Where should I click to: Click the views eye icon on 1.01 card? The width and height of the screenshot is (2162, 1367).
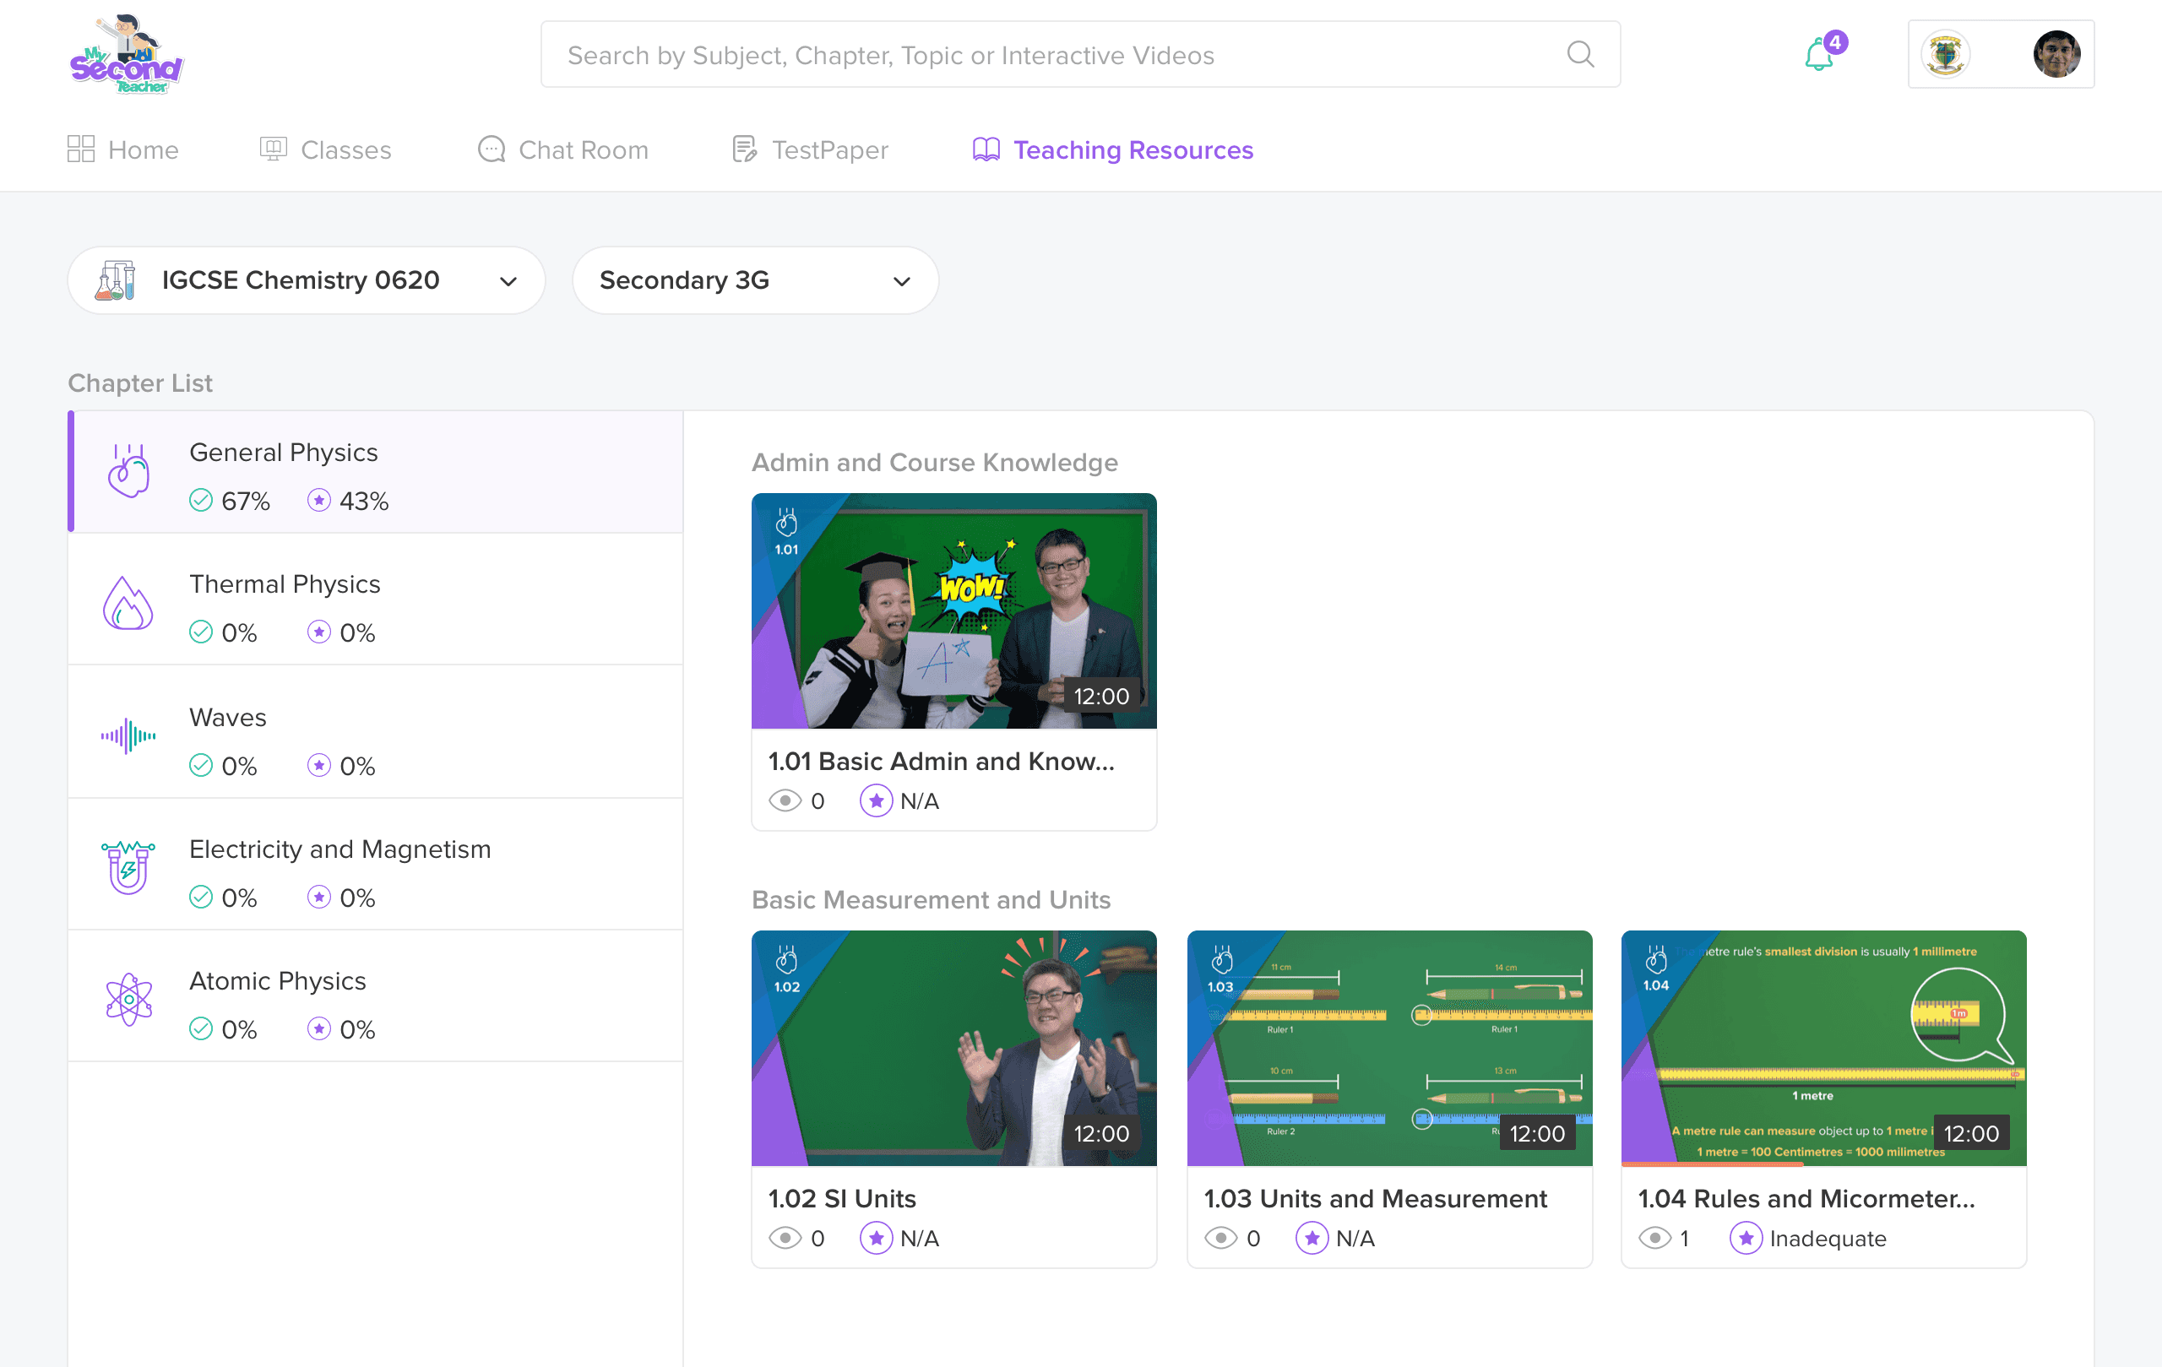(x=785, y=800)
